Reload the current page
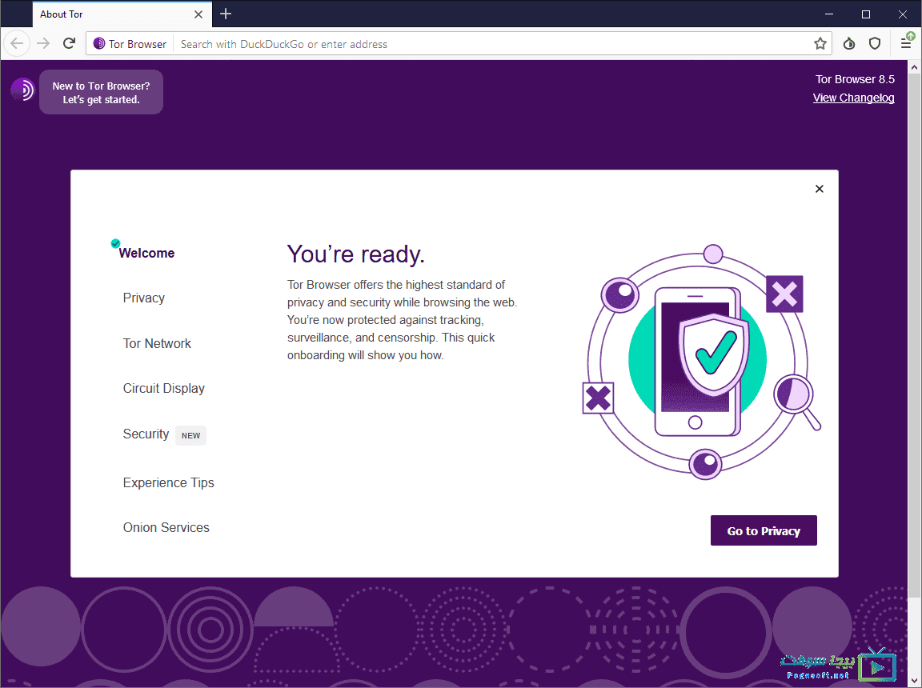This screenshot has width=922, height=688. (69, 43)
